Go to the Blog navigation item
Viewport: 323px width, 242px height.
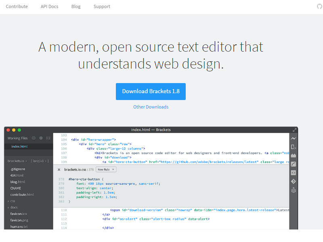pyautogui.click(x=76, y=6)
